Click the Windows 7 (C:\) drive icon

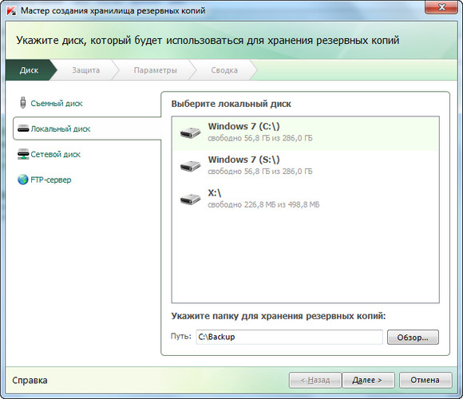click(191, 132)
